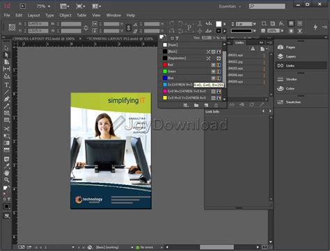
Task: Open the Pages panel button
Action: (301, 47)
